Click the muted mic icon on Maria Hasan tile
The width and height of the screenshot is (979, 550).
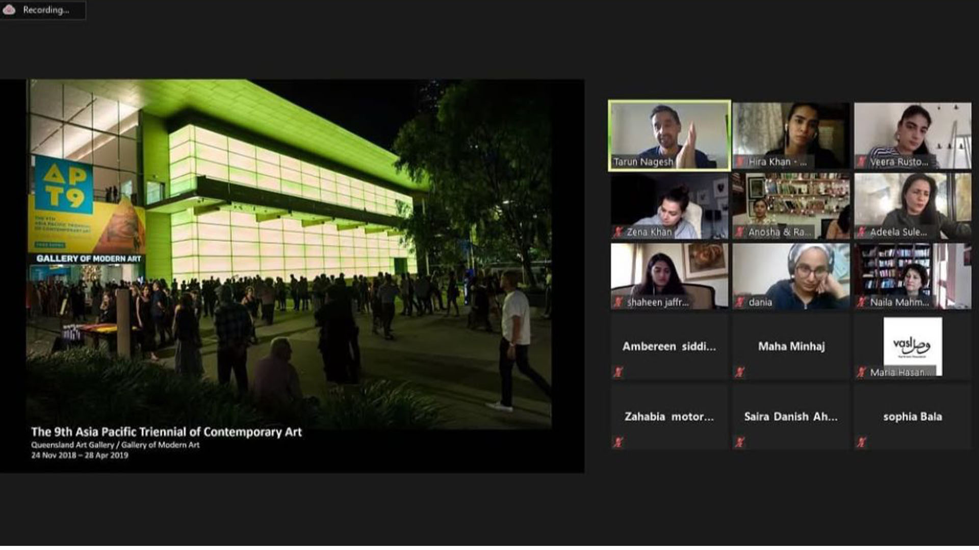(x=862, y=372)
